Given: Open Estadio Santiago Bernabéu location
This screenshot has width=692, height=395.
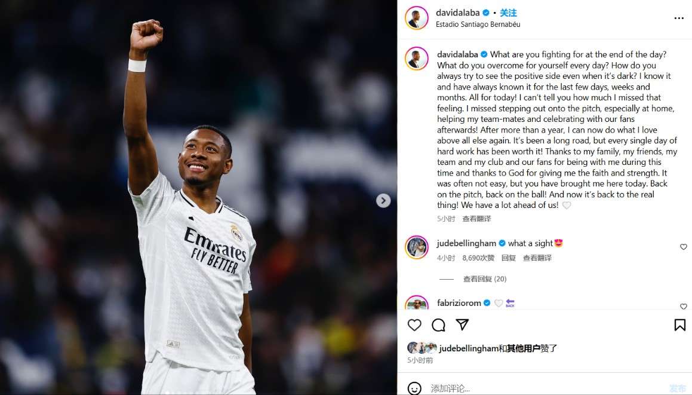Looking at the screenshot, I should click(x=478, y=25).
